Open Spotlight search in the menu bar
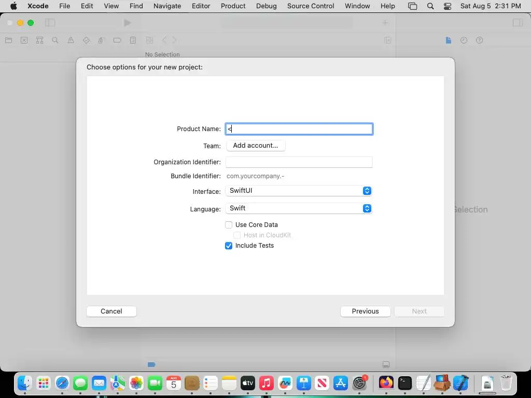Image resolution: width=531 pixels, height=398 pixels. pyautogui.click(x=430, y=6)
